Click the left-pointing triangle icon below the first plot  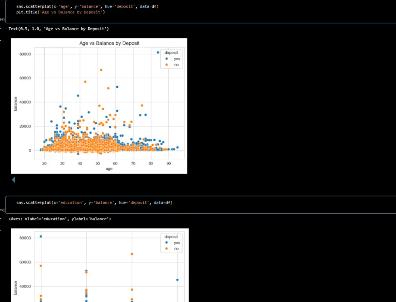coord(13,179)
